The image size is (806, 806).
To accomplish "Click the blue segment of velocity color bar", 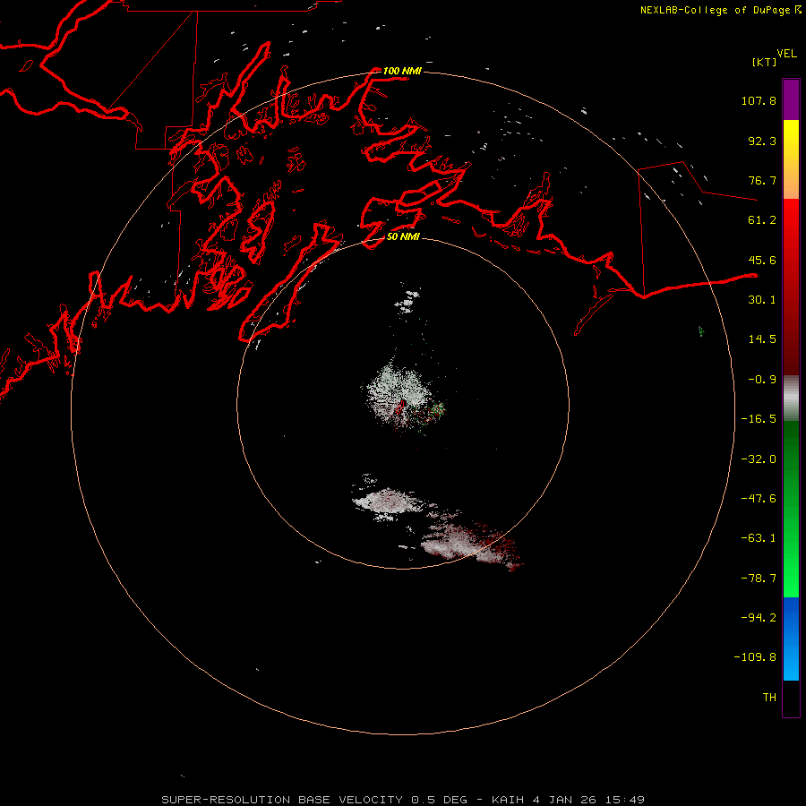I will pyautogui.click(x=791, y=639).
